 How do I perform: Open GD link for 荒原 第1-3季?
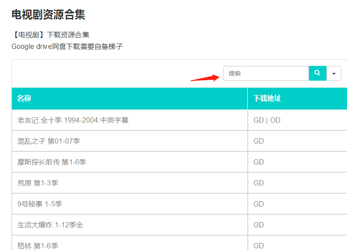(x=258, y=183)
